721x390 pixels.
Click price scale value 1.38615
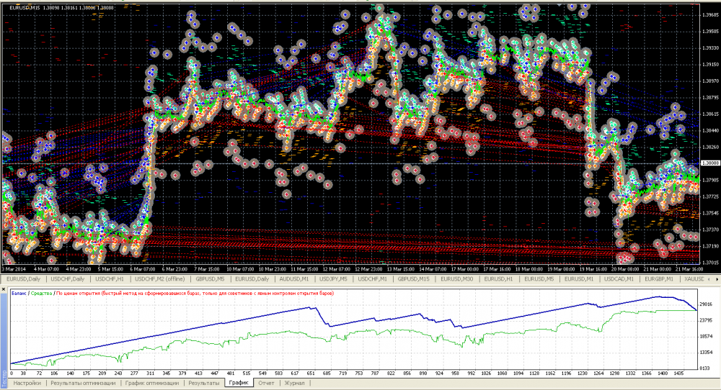pyautogui.click(x=710, y=114)
